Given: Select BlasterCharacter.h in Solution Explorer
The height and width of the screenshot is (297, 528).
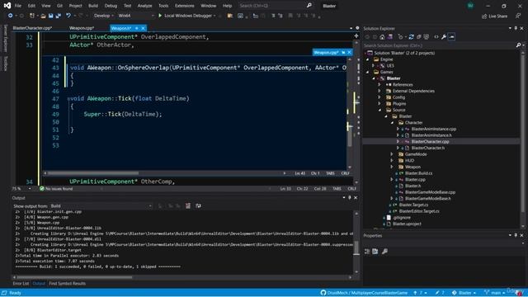Looking at the screenshot, I should coord(427,148).
